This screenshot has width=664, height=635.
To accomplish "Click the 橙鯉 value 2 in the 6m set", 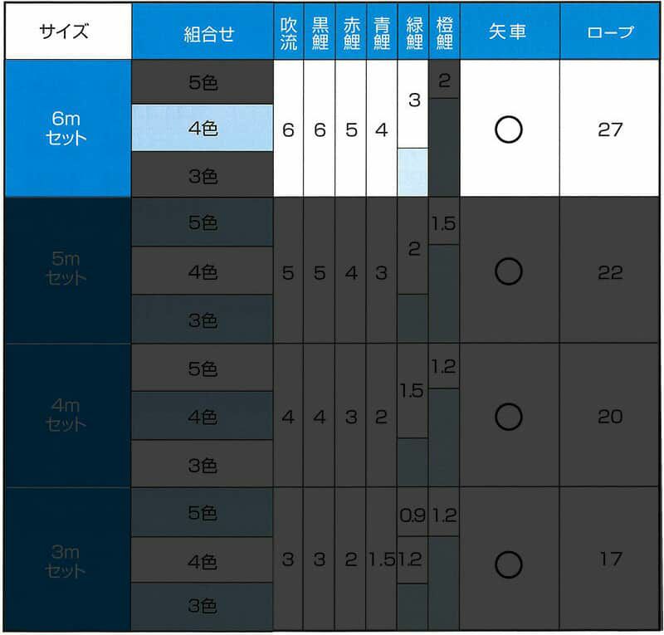I will (444, 81).
